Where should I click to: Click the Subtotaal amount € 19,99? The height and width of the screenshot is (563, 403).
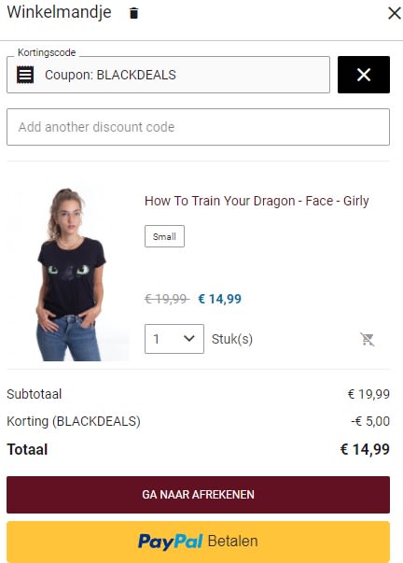click(x=368, y=394)
